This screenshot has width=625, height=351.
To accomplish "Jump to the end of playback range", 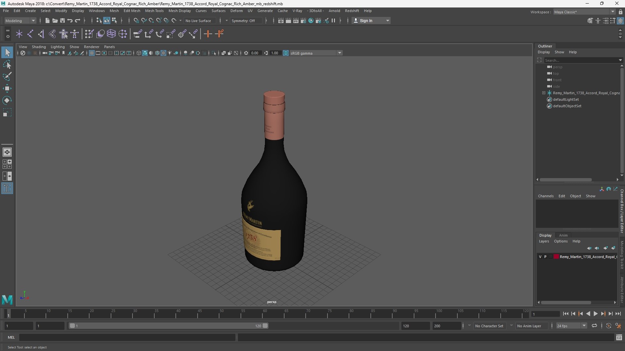I will (618, 314).
